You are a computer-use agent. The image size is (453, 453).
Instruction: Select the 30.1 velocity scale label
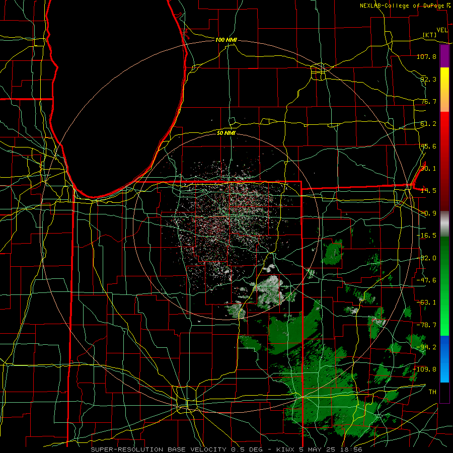pos(428,169)
